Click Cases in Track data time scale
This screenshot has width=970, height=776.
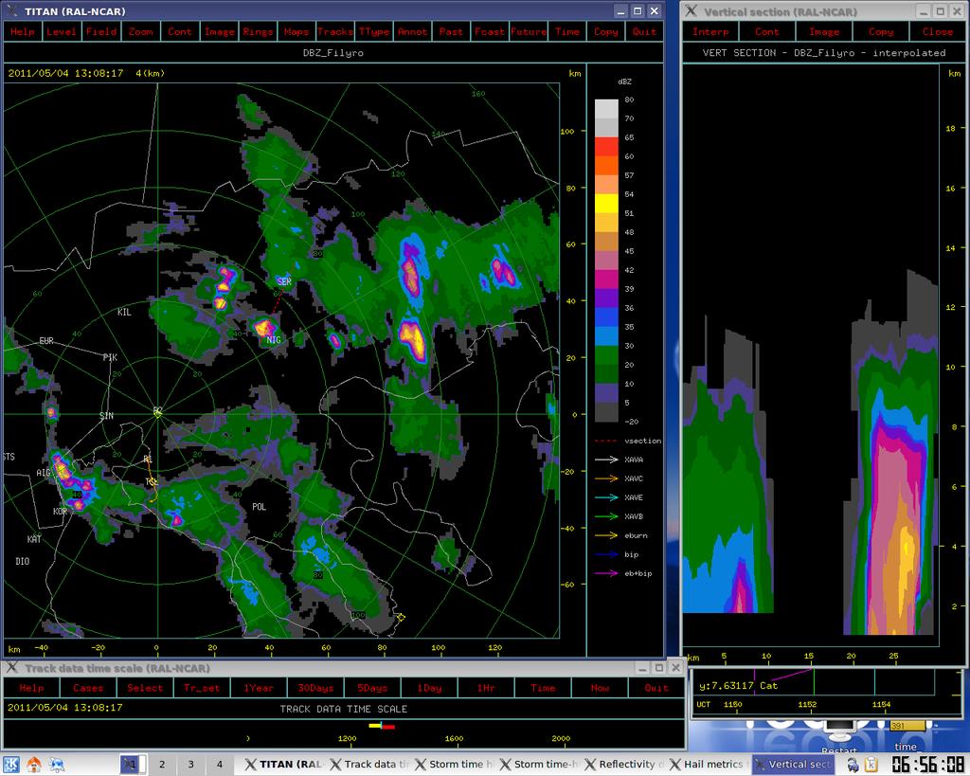point(88,688)
